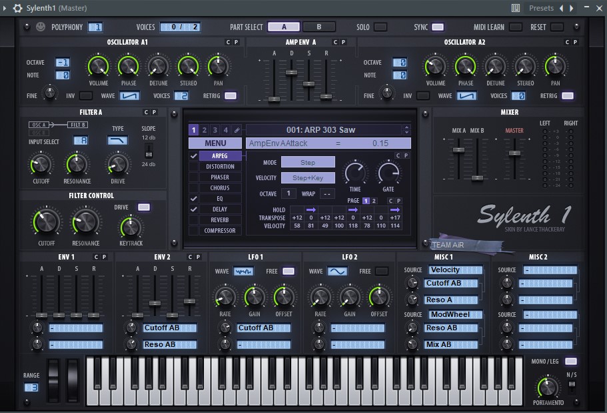This screenshot has width=607, height=413.
Task: Toggle Oscillator A1 Inv switch
Action: tap(86, 95)
